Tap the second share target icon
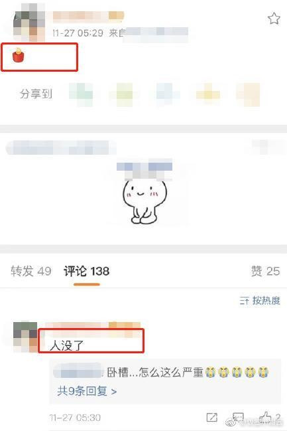This screenshot has height=431, width=287. [124, 94]
